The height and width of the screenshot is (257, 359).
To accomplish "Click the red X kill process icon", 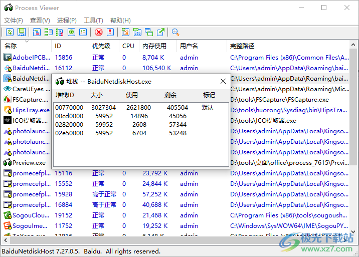I will tap(99, 32).
